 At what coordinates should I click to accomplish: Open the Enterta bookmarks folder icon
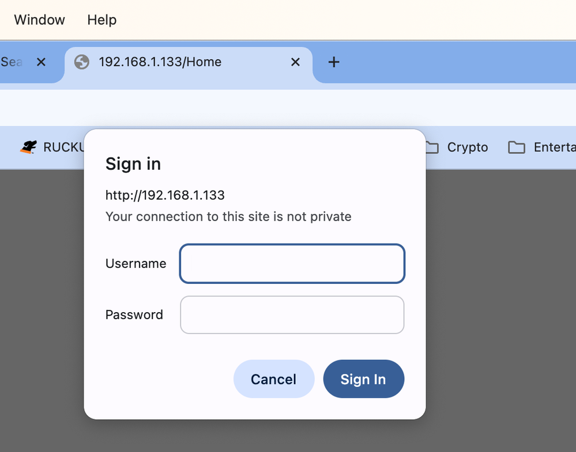(x=516, y=147)
